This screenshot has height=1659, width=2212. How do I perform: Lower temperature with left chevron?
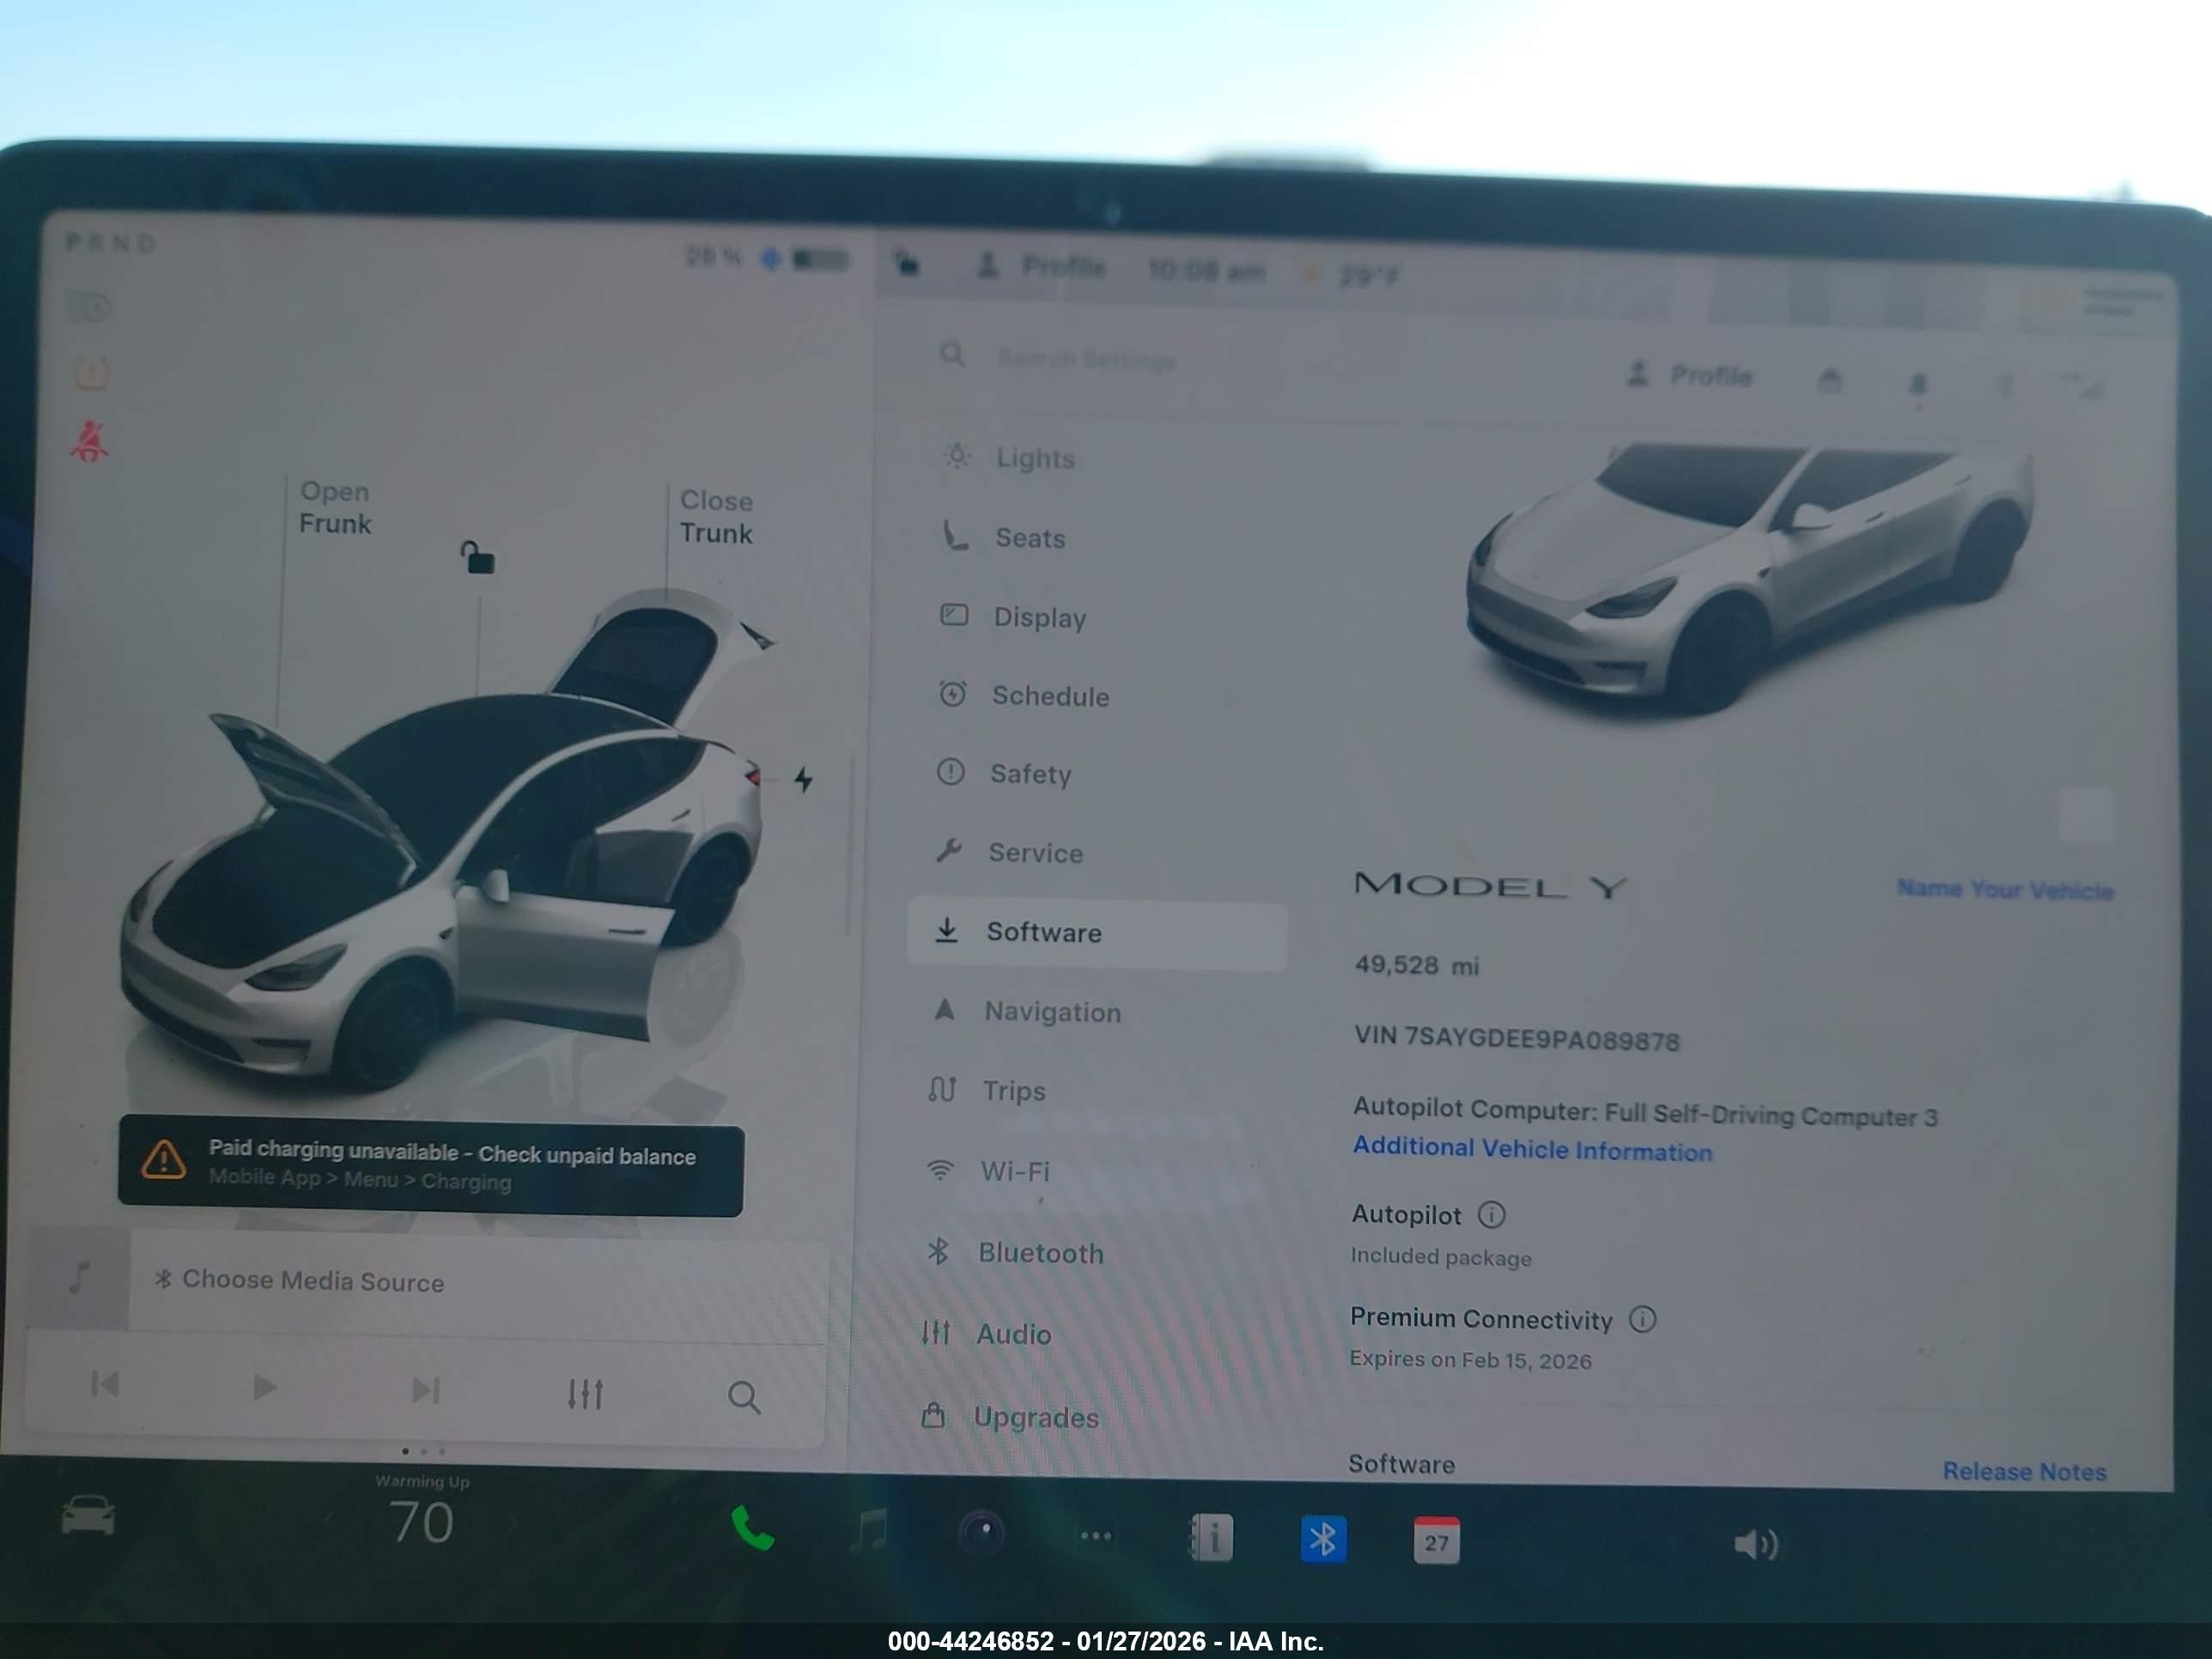coord(327,1520)
